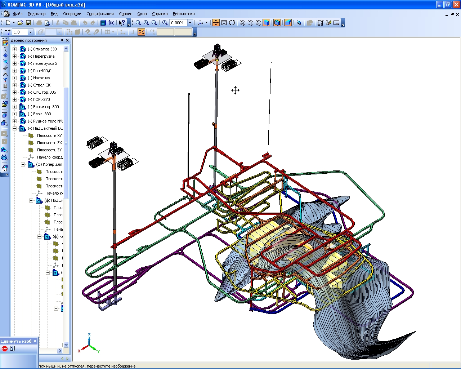Rebuild the model from the toolbar
461x369 pixels.
click(x=299, y=23)
